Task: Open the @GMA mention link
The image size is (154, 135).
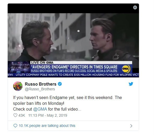Action: coord(40,109)
